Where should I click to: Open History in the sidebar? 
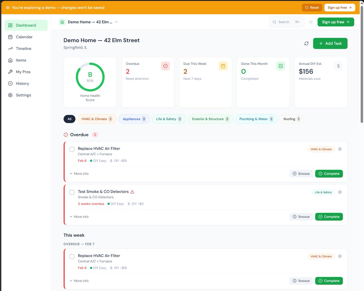pyautogui.click(x=26, y=83)
